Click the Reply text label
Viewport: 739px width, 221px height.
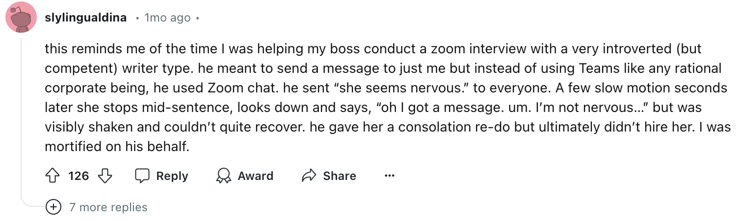point(172,176)
